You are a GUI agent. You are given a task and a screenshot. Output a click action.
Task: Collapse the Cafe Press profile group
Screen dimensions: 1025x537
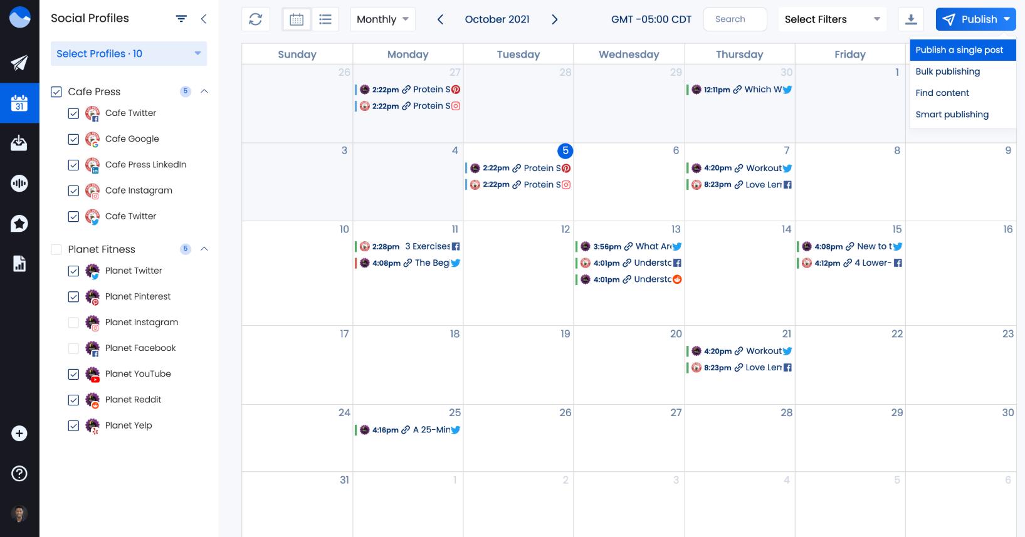[x=204, y=91]
